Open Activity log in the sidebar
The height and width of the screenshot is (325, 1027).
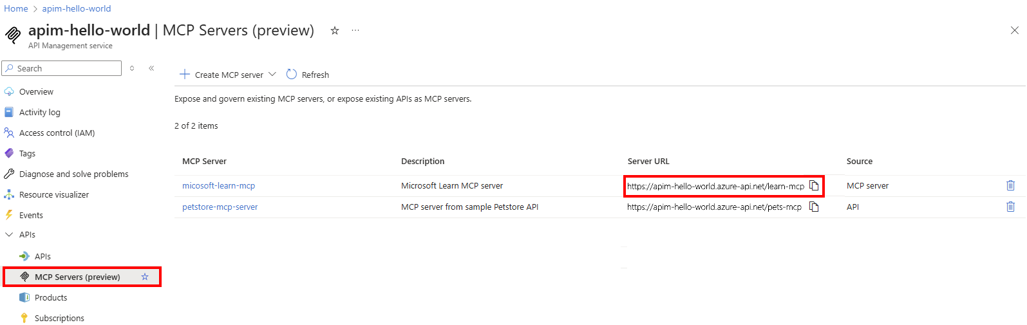pos(39,113)
